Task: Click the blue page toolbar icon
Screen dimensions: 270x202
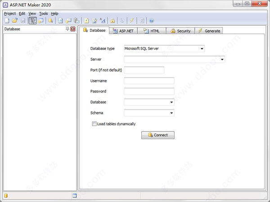Action: (60, 21)
